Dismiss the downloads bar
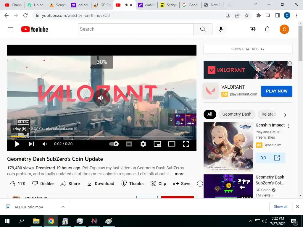 298,207
